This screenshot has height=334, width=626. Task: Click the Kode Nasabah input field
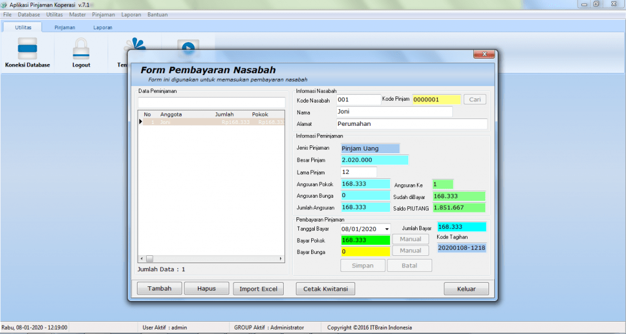pyautogui.click(x=358, y=100)
